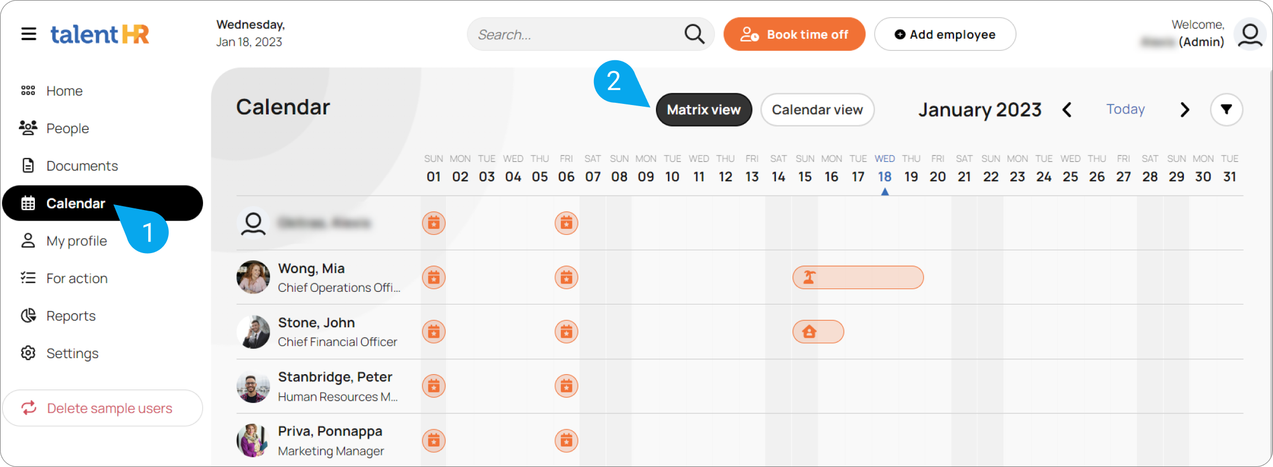The height and width of the screenshot is (467, 1273).
Task: Open People in the sidebar
Action: pos(67,128)
